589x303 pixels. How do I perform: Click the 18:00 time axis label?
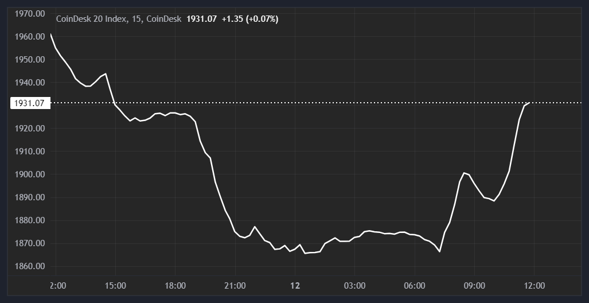[175, 286]
